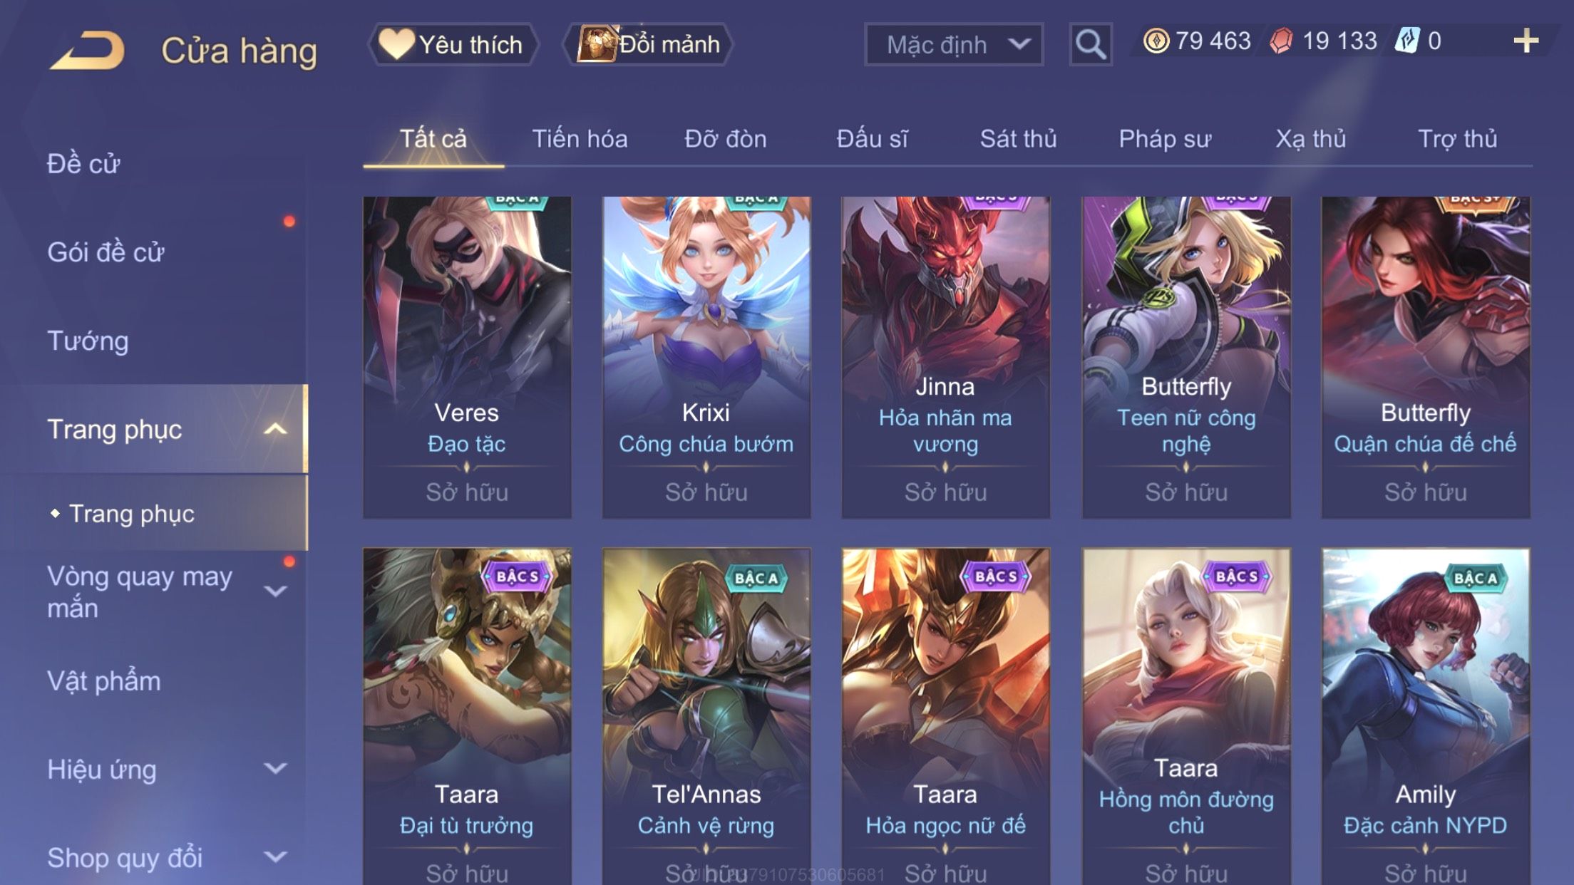Expand the Hiệu ứng sidebar section
1574x885 pixels.
pos(276,768)
